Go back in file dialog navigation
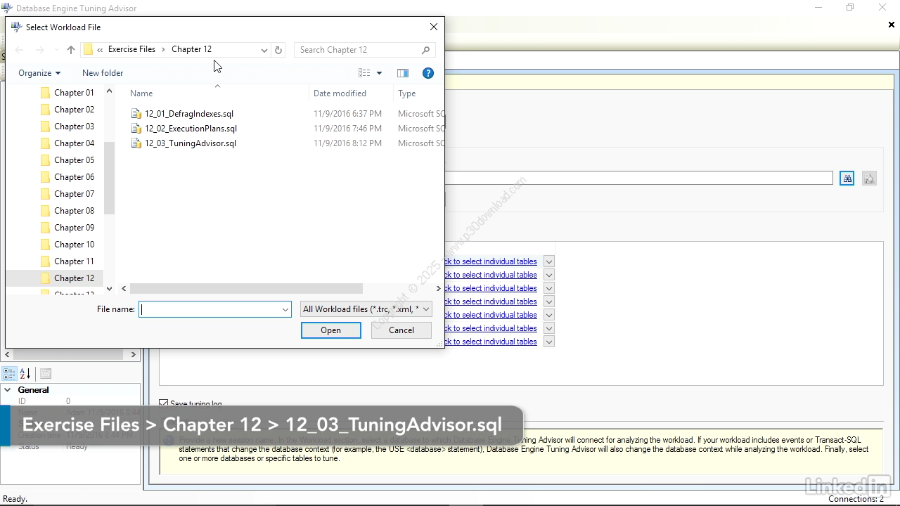Image resolution: width=900 pixels, height=506 pixels. click(x=20, y=50)
